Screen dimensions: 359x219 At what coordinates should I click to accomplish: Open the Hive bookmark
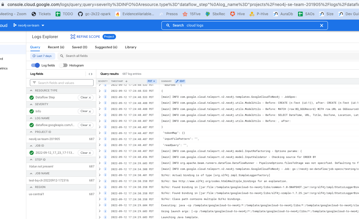(237, 14)
